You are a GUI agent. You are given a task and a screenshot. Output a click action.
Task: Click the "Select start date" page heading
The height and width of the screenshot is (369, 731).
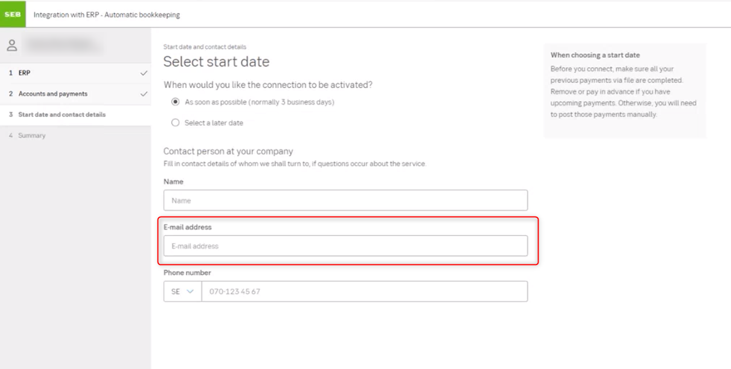pyautogui.click(x=217, y=62)
